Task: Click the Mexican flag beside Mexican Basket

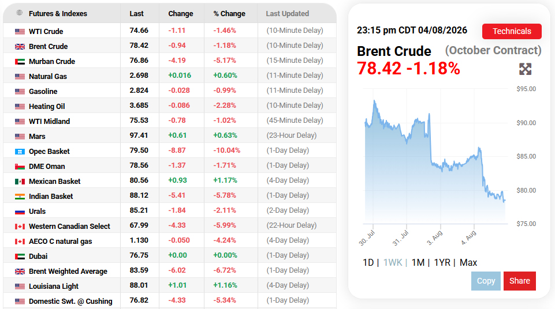Action: click(x=20, y=182)
